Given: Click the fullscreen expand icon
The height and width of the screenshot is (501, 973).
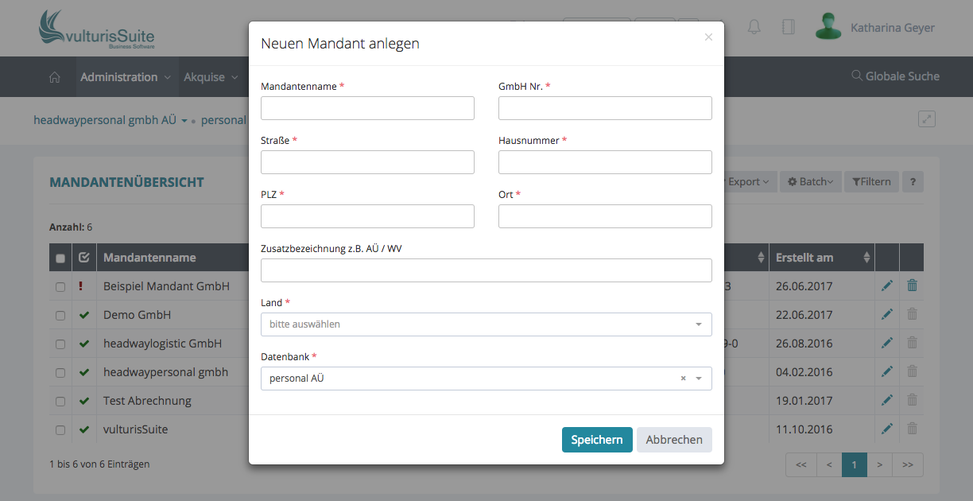Looking at the screenshot, I should [926, 119].
